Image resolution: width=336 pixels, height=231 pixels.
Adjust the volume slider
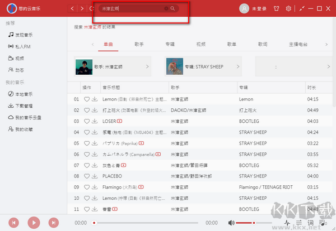click(x=253, y=223)
